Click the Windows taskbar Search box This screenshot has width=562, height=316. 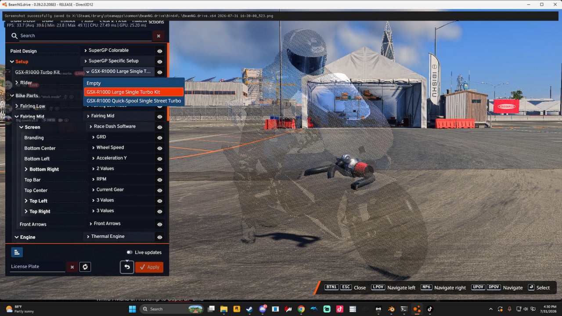pos(172,309)
